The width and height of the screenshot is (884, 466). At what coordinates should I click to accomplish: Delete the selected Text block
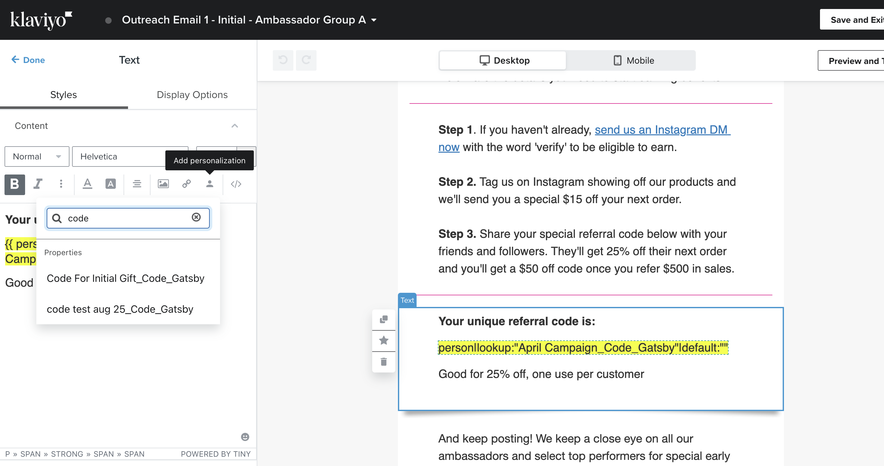coord(384,362)
